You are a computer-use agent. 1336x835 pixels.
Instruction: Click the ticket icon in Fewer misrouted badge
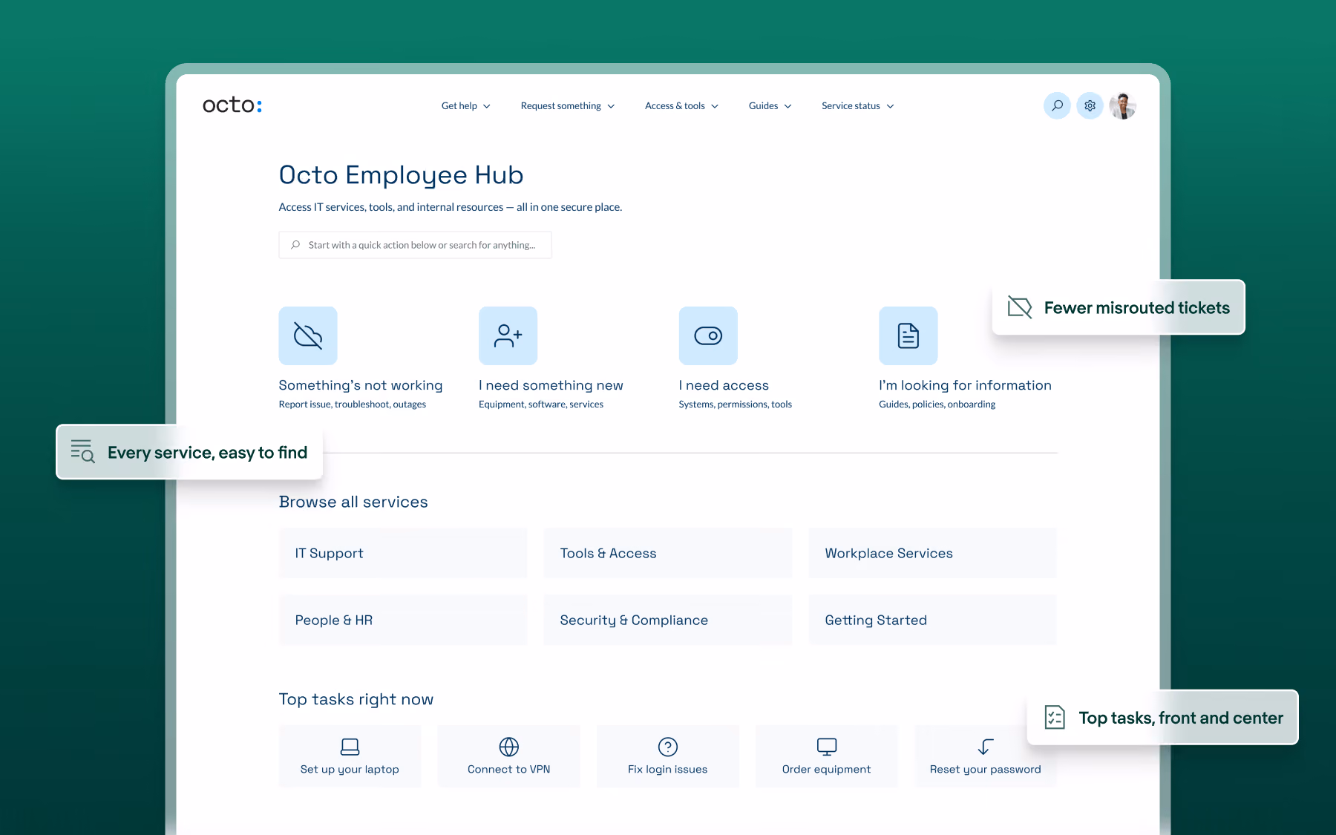point(1020,307)
